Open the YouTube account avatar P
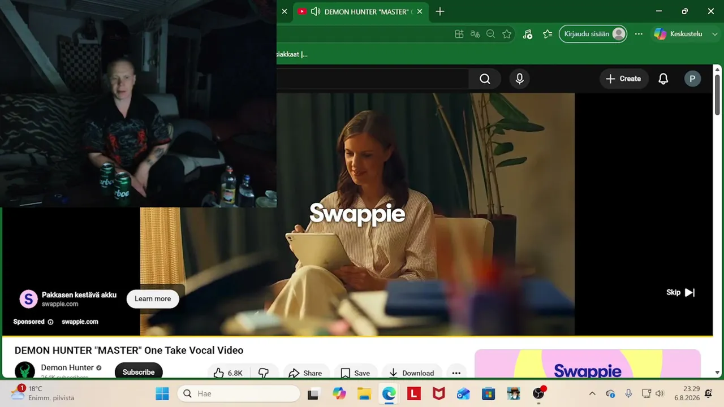This screenshot has height=407, width=724. coord(692,79)
